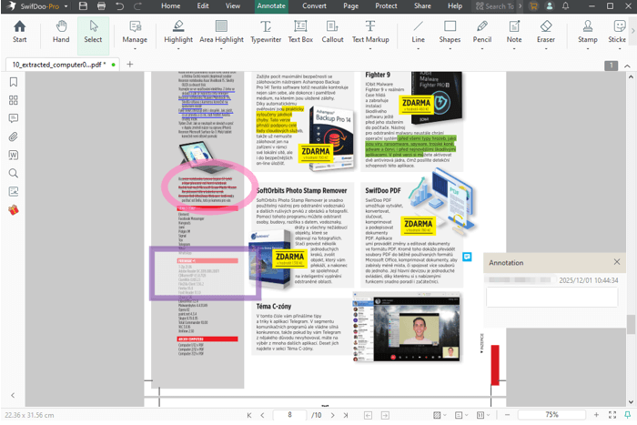Open the page Thumbnails sidebar panel

pos(14,100)
